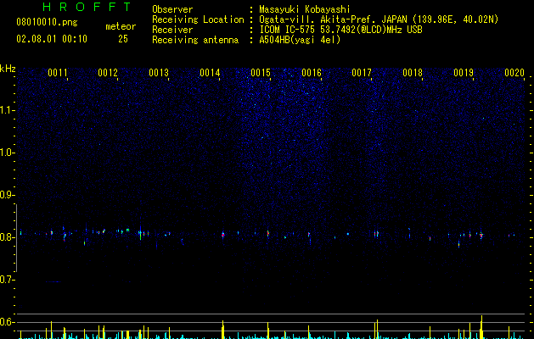The height and width of the screenshot is (339, 534).
Task: Click the 0020 time marker
Action: coord(514,73)
